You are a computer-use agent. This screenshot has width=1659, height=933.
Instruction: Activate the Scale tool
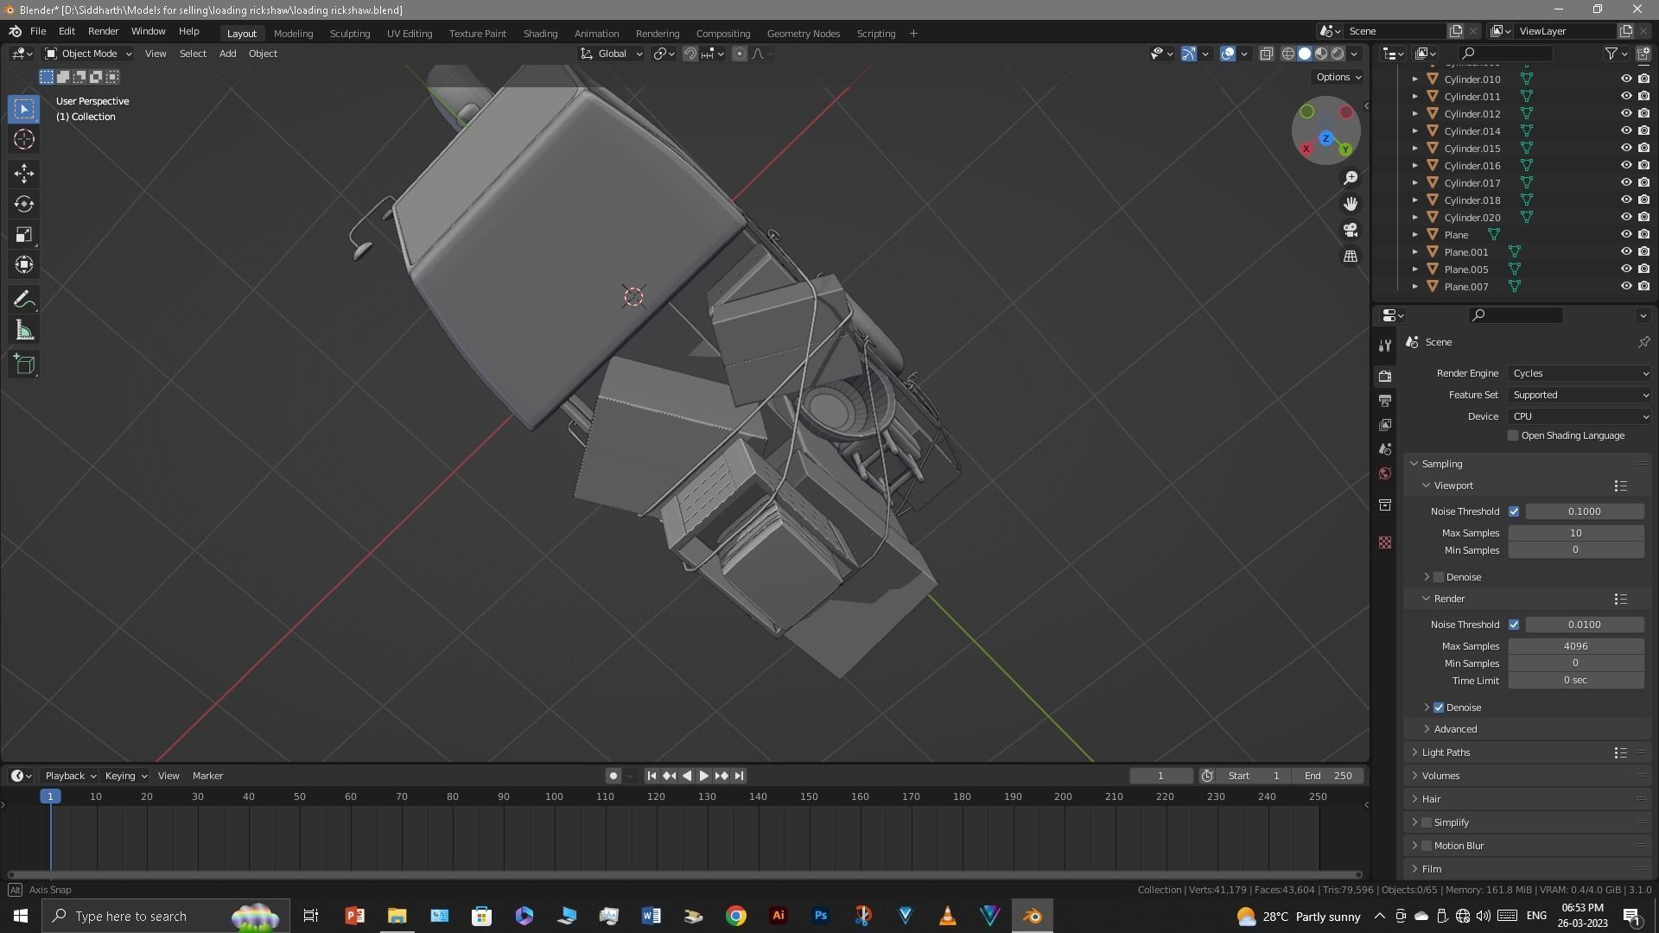[24, 234]
